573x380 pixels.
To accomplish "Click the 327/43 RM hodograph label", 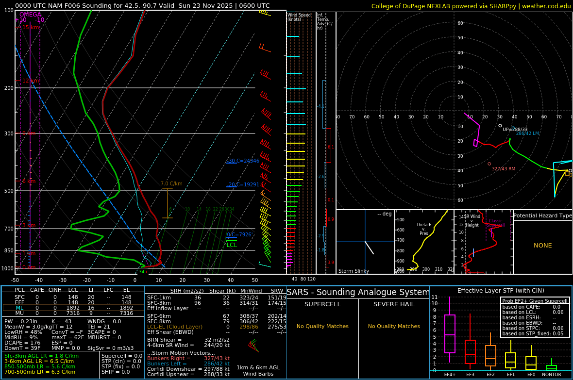I will click(x=503, y=169).
